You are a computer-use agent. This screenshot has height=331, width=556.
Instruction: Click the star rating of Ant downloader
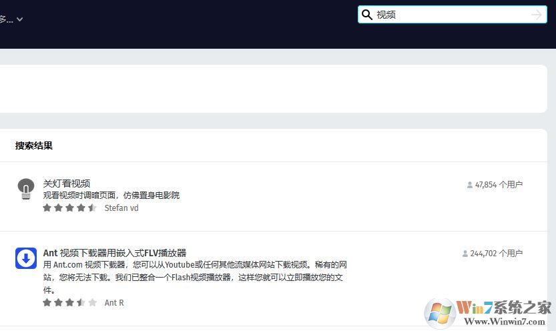click(69, 303)
